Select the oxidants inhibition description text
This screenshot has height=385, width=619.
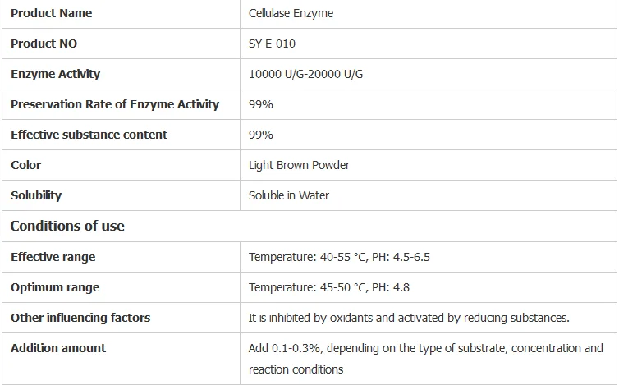pyautogui.click(x=409, y=318)
